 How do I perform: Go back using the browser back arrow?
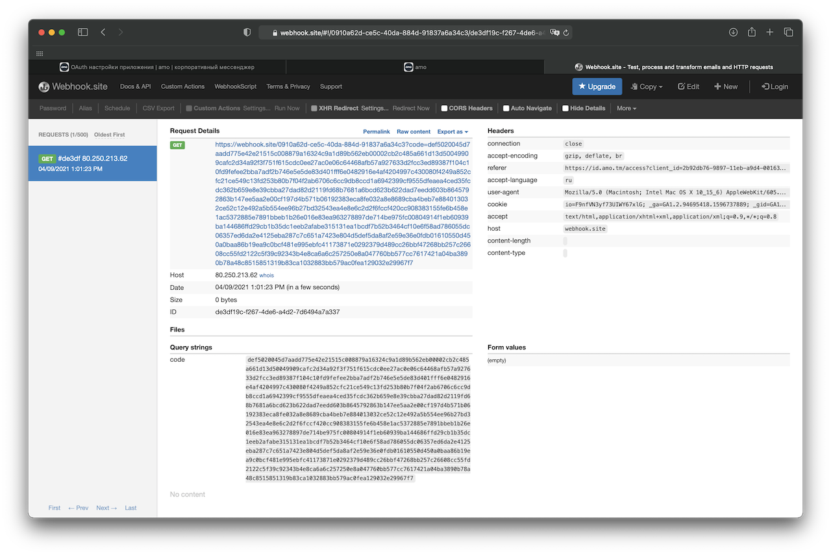[103, 32]
